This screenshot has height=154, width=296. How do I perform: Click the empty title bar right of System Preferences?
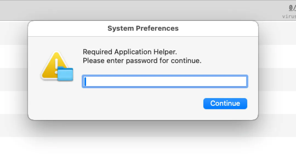[x=219, y=28]
